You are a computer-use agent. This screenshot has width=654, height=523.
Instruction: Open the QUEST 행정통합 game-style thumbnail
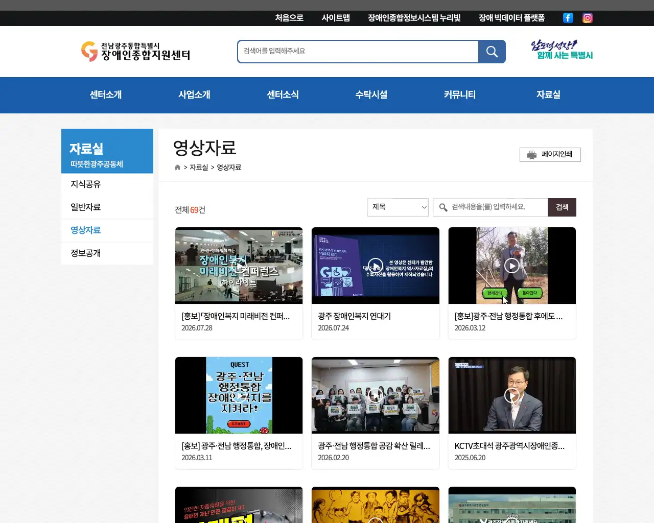coord(239,395)
